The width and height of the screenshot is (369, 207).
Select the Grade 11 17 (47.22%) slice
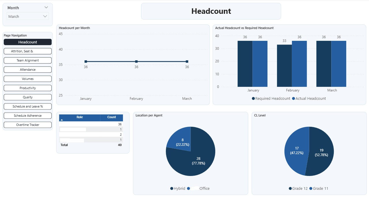(297, 151)
